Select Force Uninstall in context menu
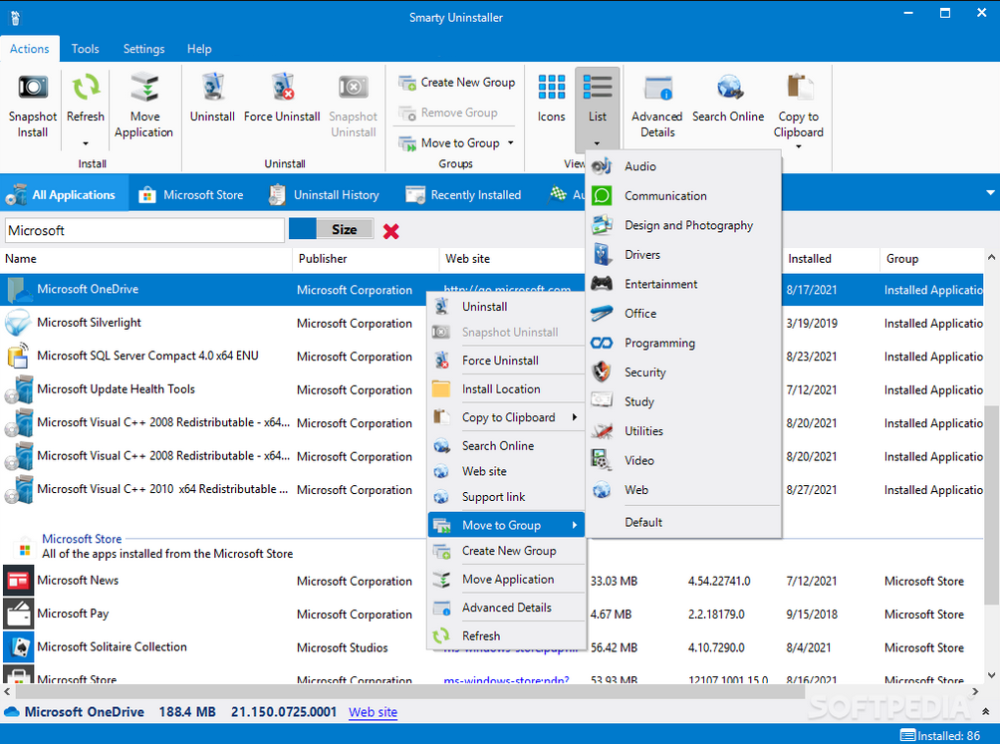The image size is (1000, 744). (x=506, y=361)
